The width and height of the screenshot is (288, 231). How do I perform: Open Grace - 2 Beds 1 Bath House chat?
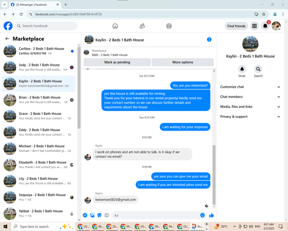pyautogui.click(x=39, y=116)
